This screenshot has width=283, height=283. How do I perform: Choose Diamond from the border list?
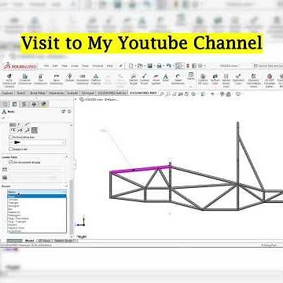click(x=37, y=212)
